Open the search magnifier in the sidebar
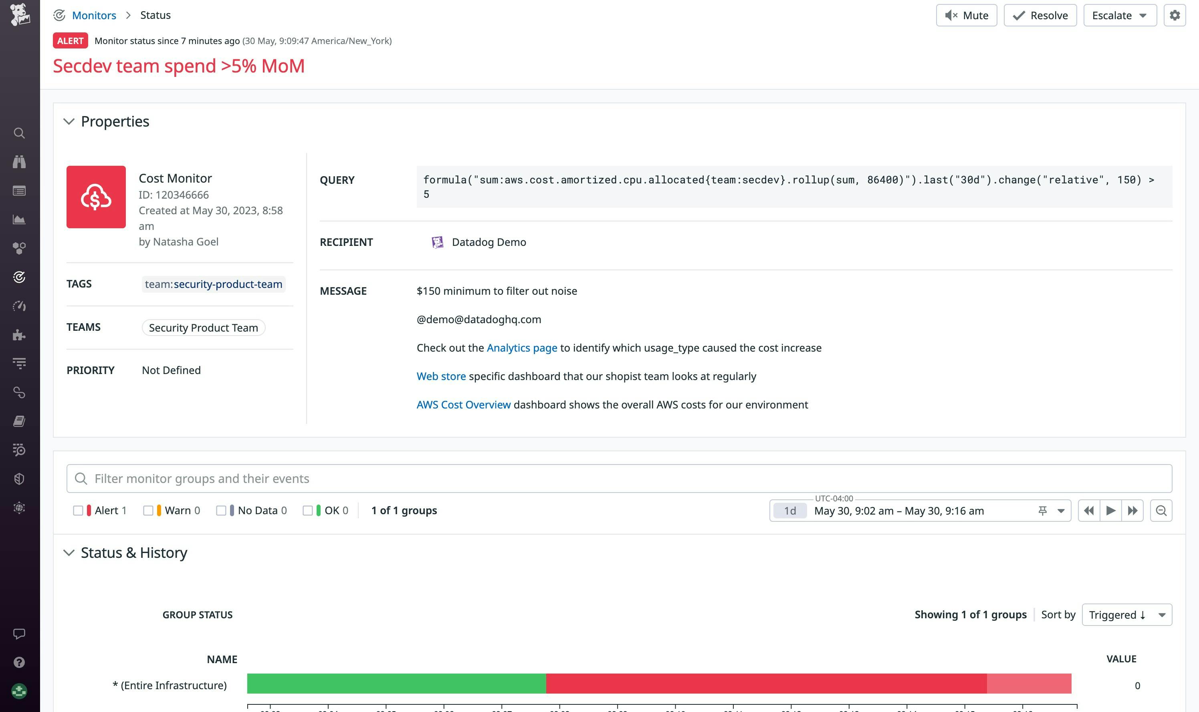1199x712 pixels. pos(19,133)
